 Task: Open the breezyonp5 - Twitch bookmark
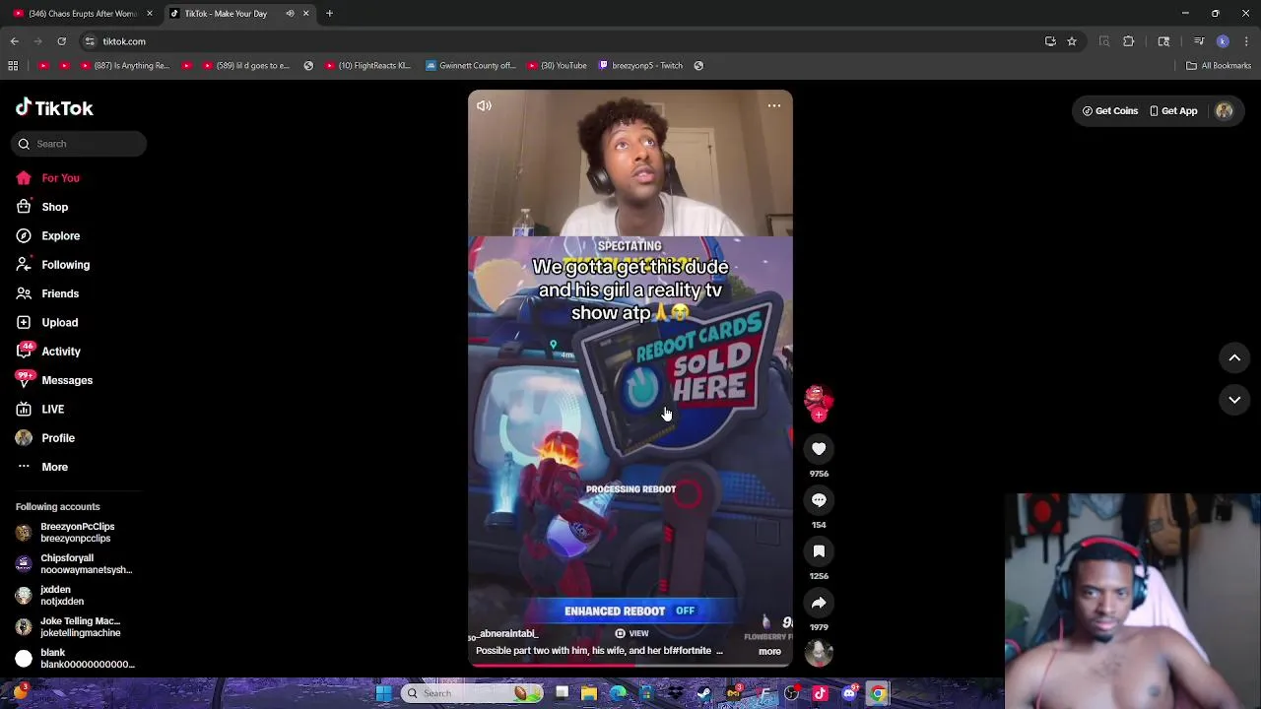point(640,66)
